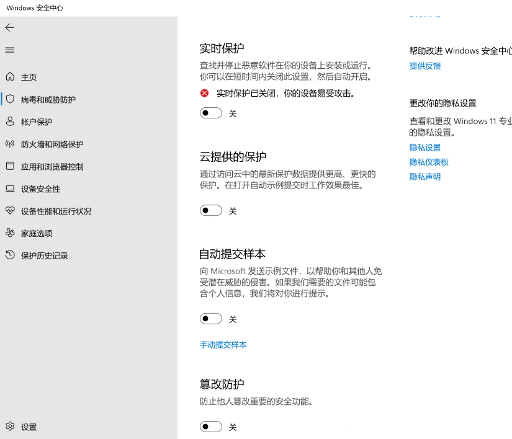
Task: Click the 设备性能和运行状况 heart icon
Action: (10, 211)
